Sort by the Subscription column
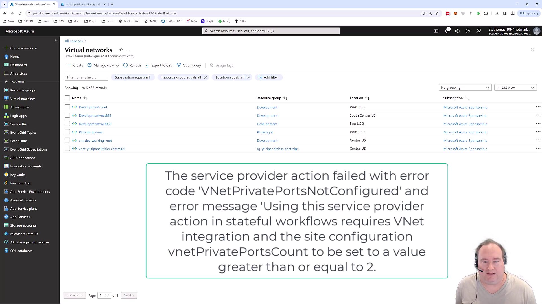The image size is (542, 304). [456, 98]
